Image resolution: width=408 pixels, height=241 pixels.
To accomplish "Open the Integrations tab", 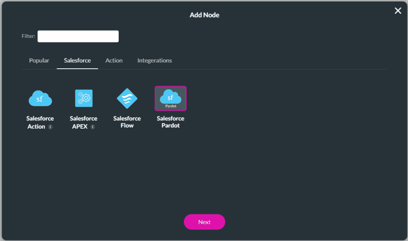I will coord(155,60).
